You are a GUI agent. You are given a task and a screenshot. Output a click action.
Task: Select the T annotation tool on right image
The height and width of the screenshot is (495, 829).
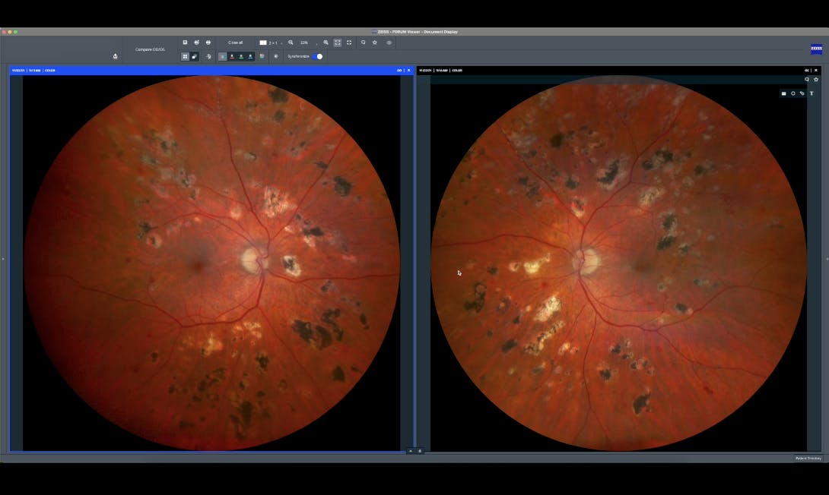[x=812, y=93]
